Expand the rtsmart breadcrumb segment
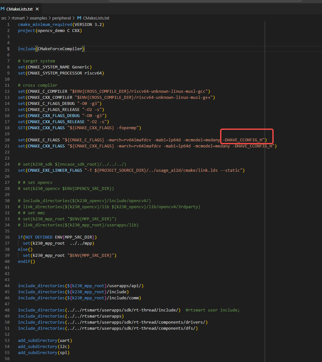Image resolution: width=322 pixels, height=362 pixels. pos(18,18)
